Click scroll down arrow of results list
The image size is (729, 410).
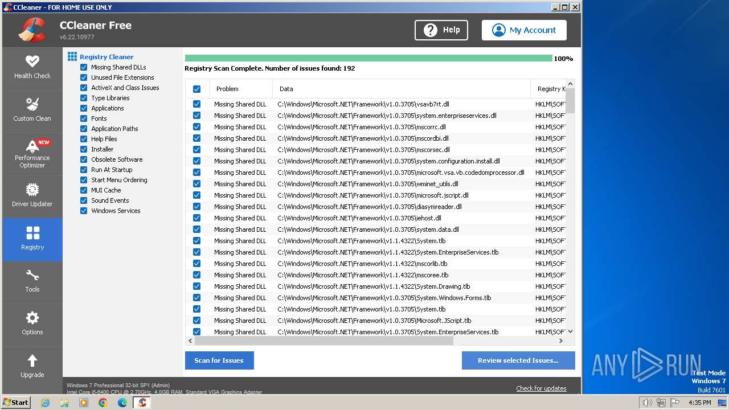click(x=571, y=331)
